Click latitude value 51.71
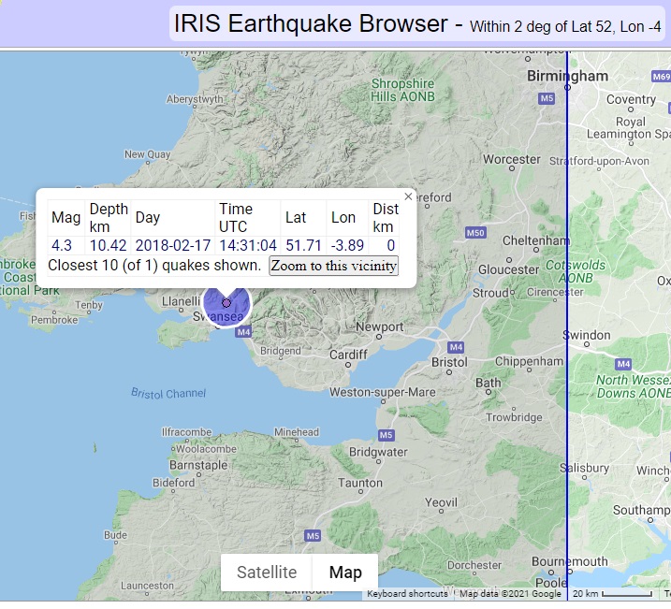The width and height of the screenshot is (671, 609). pyautogui.click(x=303, y=245)
